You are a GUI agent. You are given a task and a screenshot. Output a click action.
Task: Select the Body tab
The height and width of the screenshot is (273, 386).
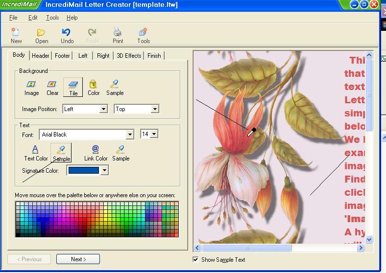click(19, 55)
